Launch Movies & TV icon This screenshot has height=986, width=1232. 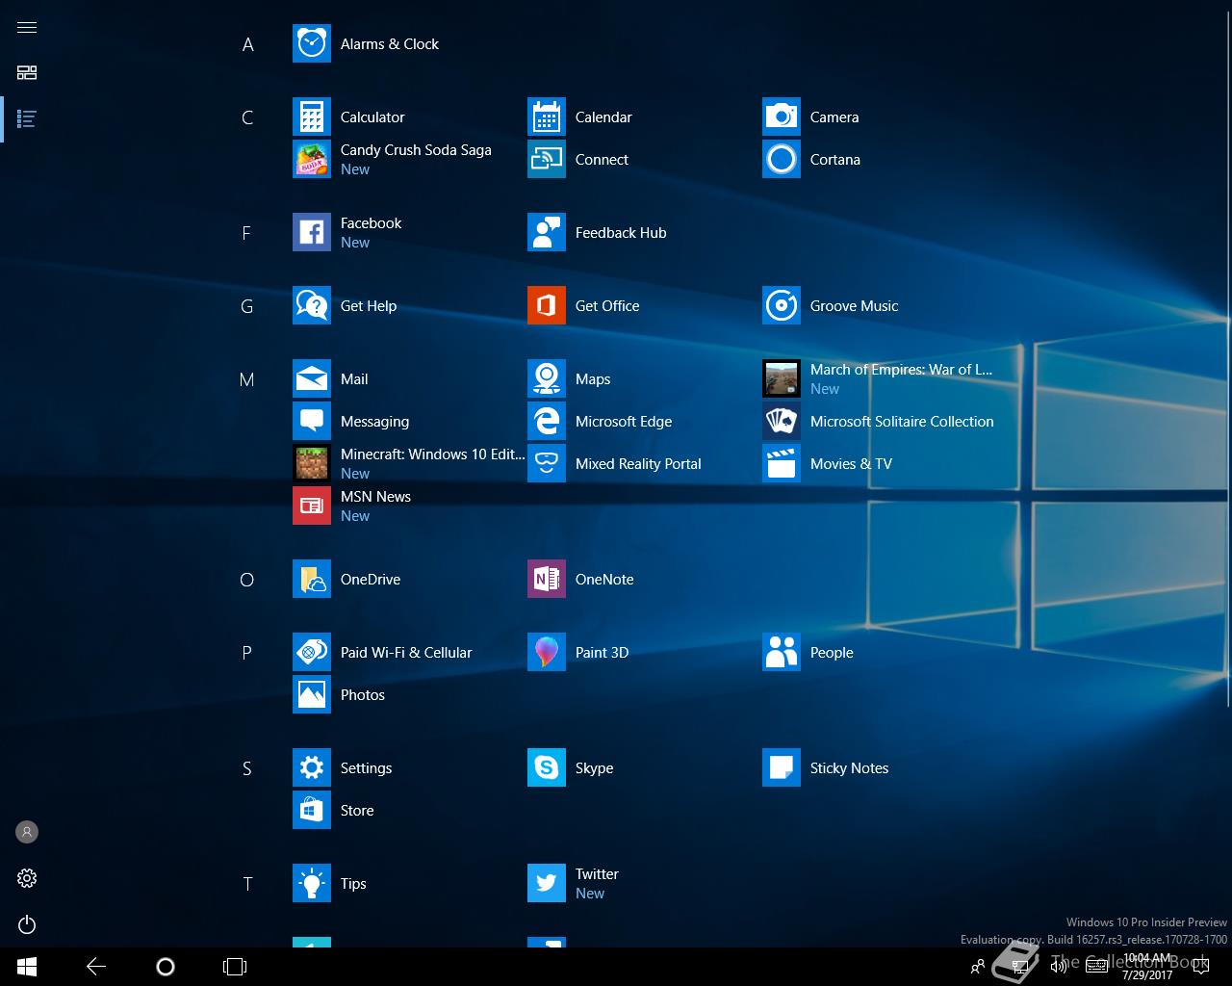[782, 464]
